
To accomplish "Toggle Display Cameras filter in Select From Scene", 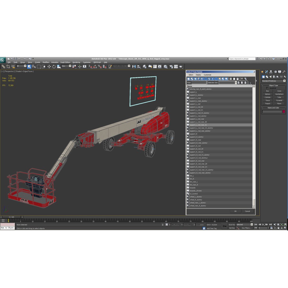I will pyautogui.click(x=199, y=79).
